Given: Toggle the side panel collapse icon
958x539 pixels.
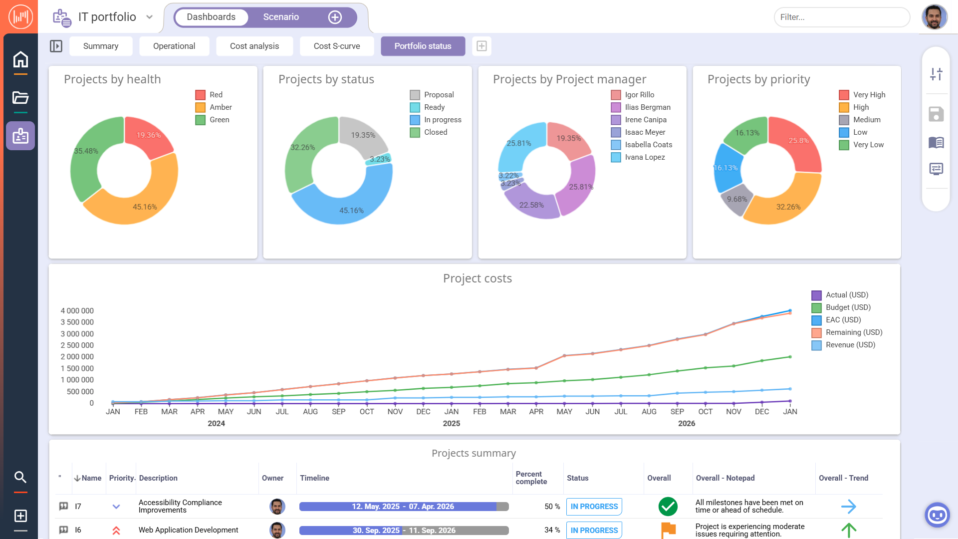Looking at the screenshot, I should [56, 46].
